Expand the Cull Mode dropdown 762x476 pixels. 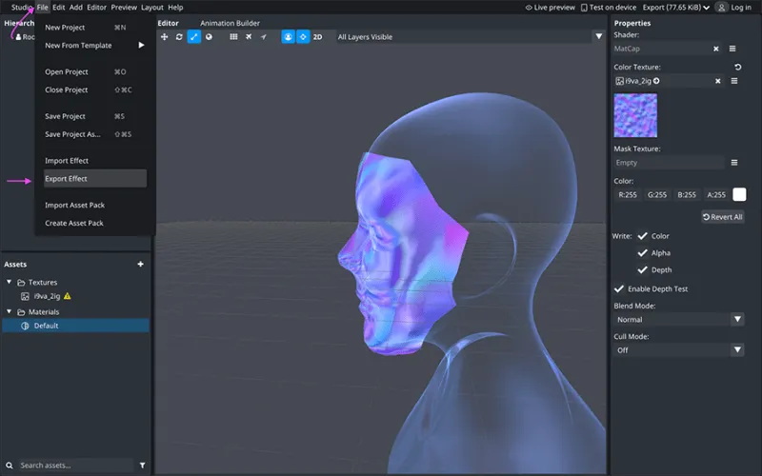678,350
